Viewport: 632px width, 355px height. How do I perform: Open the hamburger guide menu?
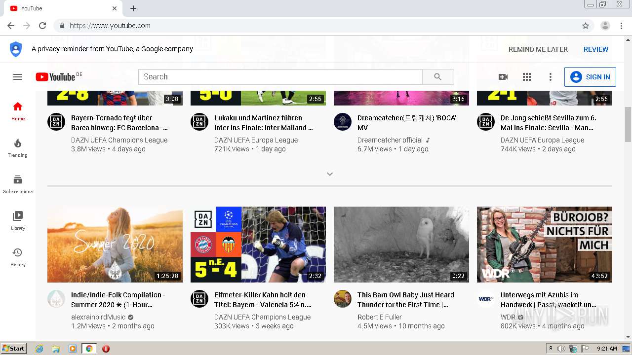point(18,77)
